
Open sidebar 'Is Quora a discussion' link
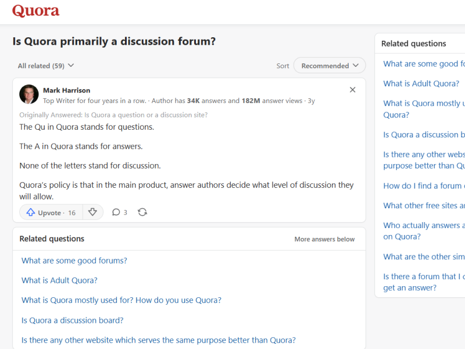[424, 135]
